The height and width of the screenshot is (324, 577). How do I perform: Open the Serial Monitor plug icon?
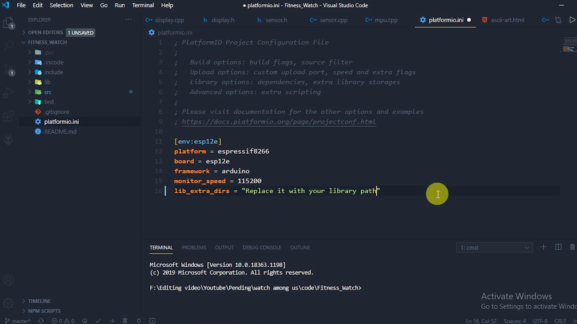pyautogui.click(x=139, y=321)
